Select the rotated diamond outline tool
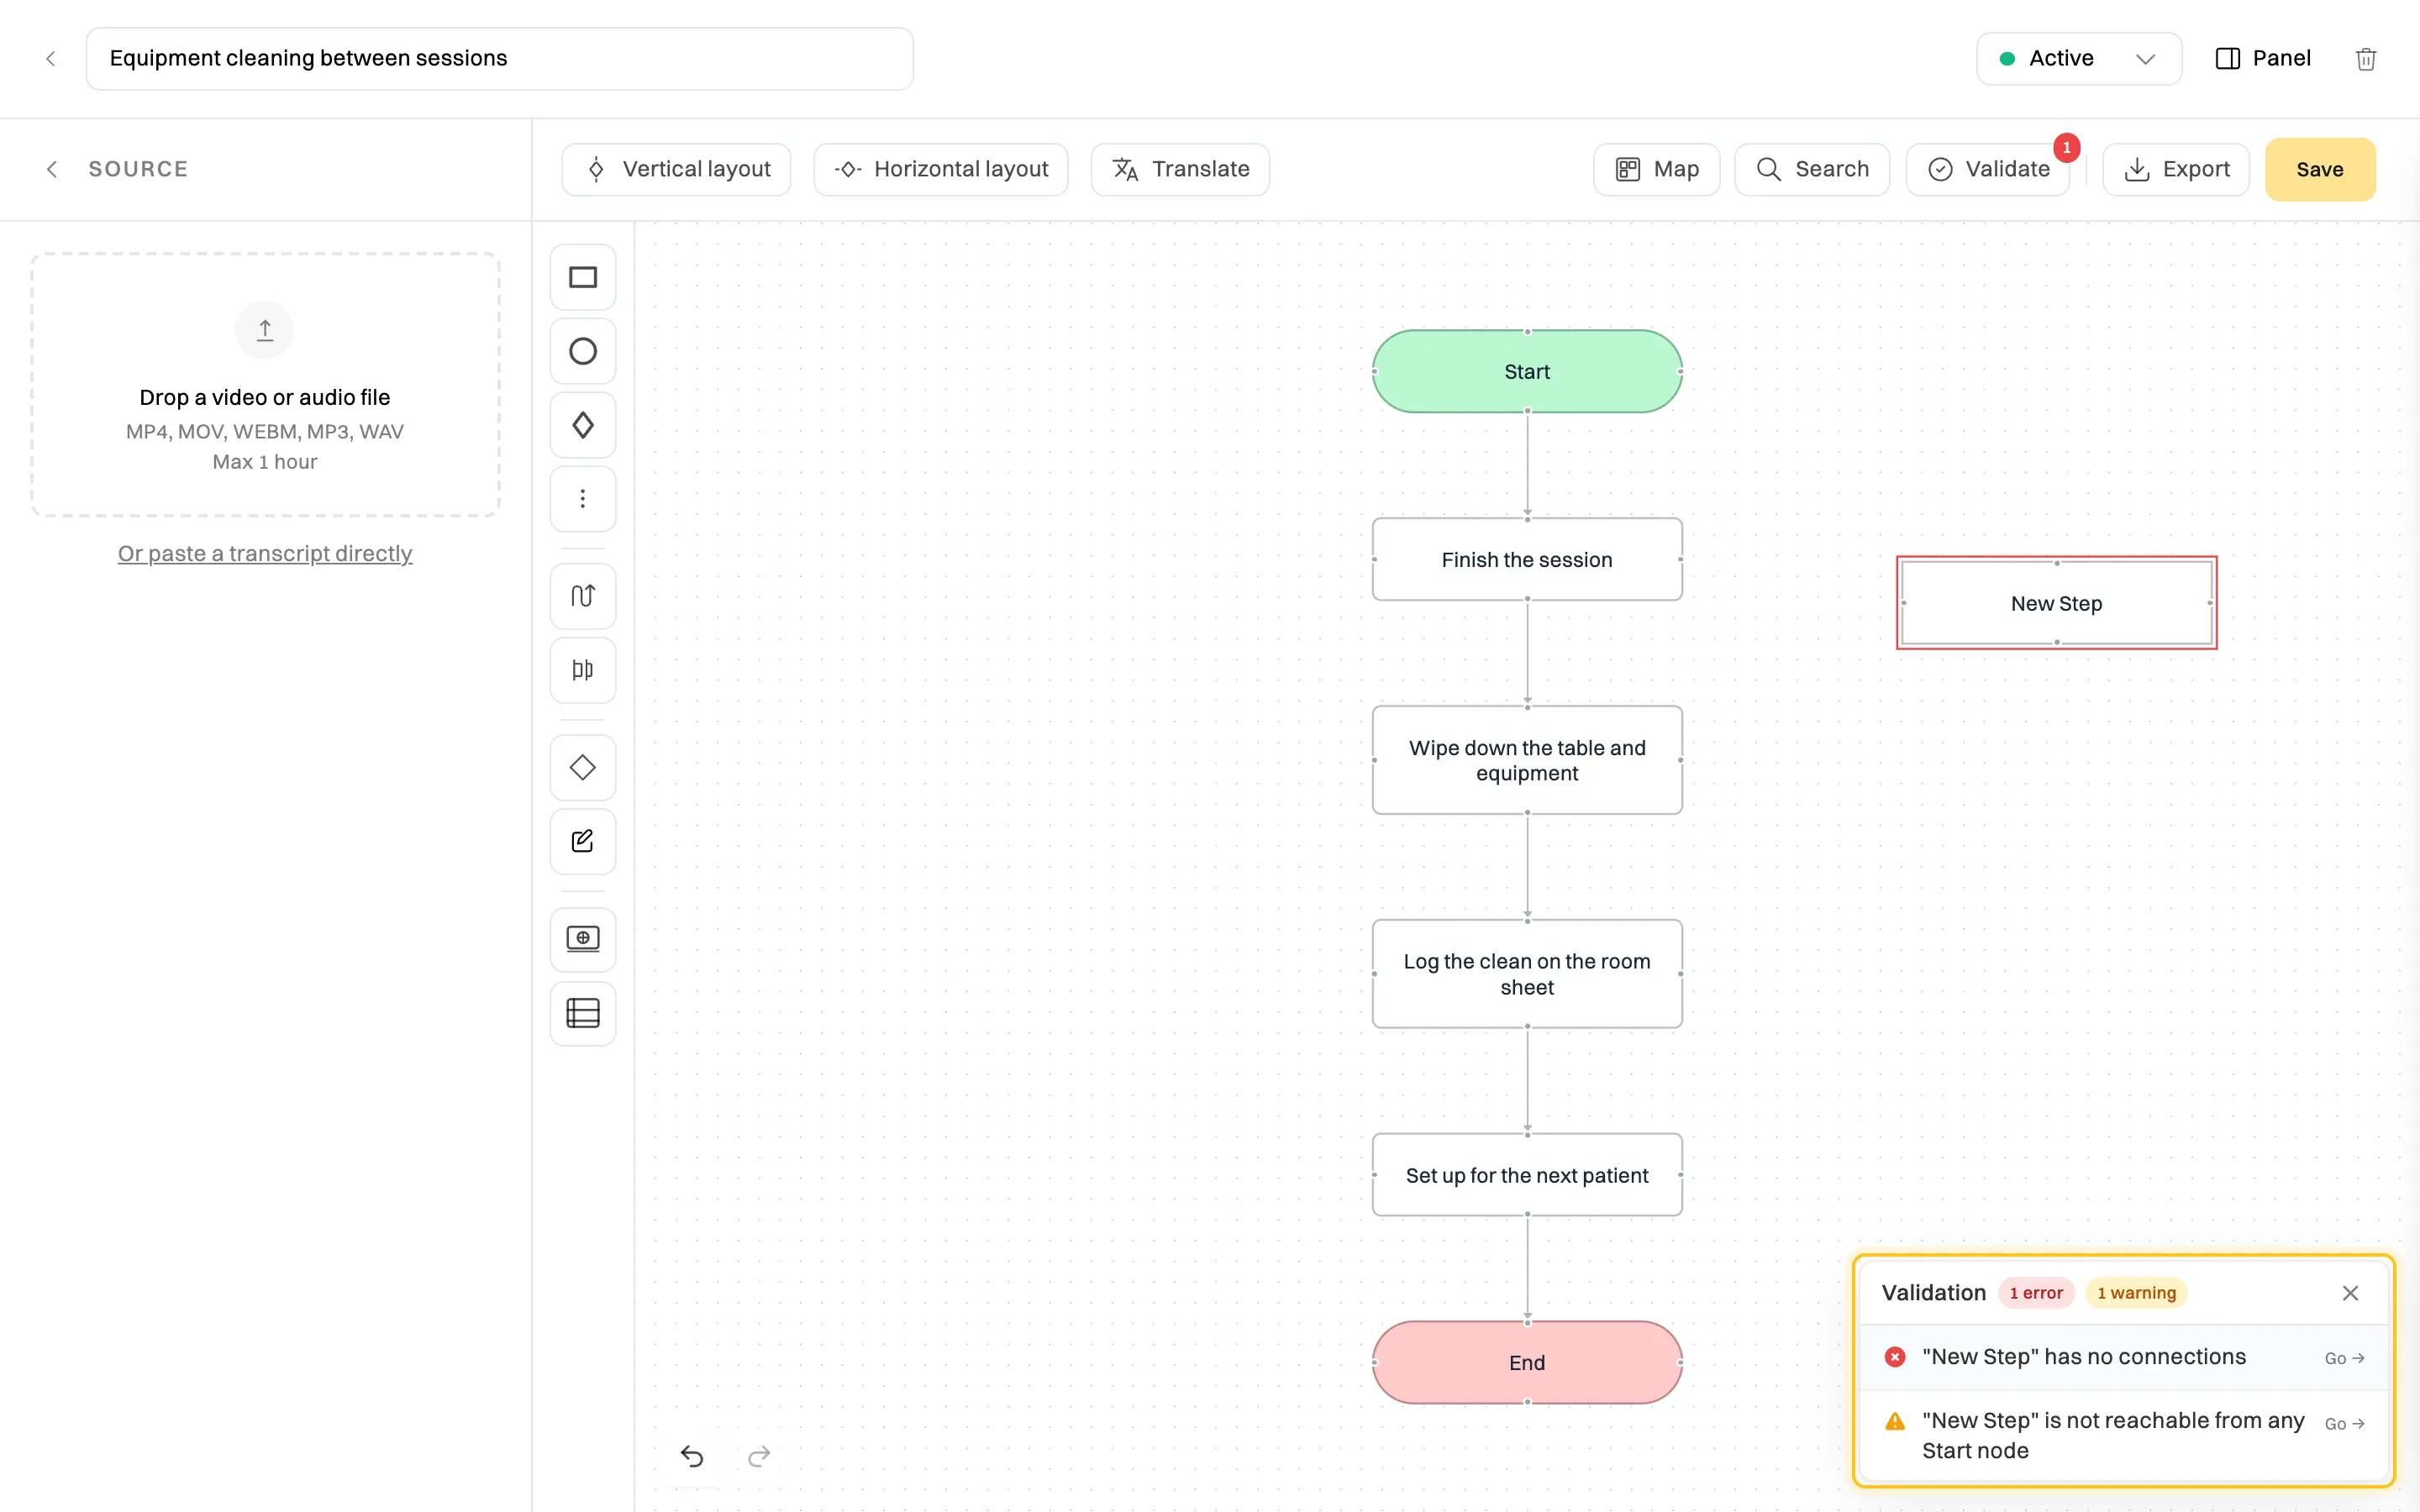This screenshot has width=2420, height=1512. 583,767
